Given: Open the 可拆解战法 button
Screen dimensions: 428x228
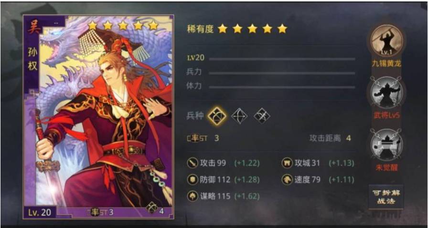Looking at the screenshot, I should click(x=386, y=197).
